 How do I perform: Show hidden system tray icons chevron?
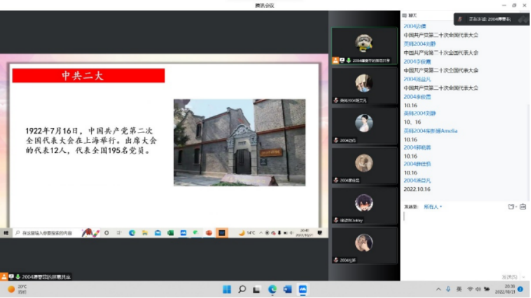pos(438,289)
